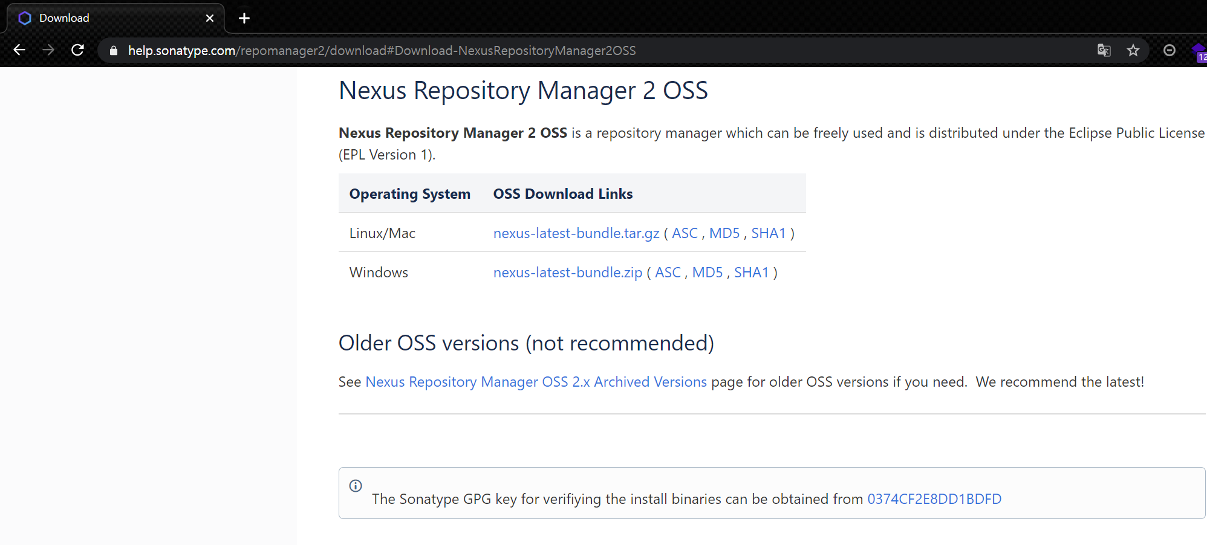This screenshot has width=1207, height=545.
Task: Open the purple extension icon
Action: tap(1199, 52)
